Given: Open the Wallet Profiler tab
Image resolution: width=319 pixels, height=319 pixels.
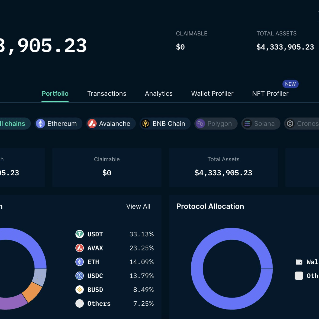Looking at the screenshot, I should point(212,94).
